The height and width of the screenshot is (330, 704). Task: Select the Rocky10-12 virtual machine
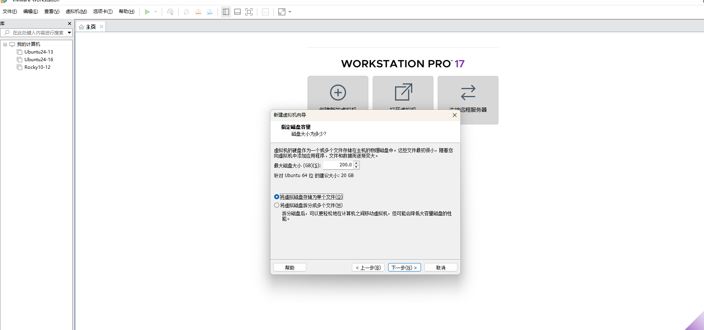click(x=37, y=67)
